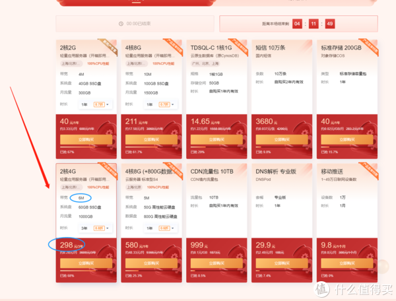Click 立即购买 for TDSQL-C 1核1G
The image size is (396, 301).
[216, 140]
